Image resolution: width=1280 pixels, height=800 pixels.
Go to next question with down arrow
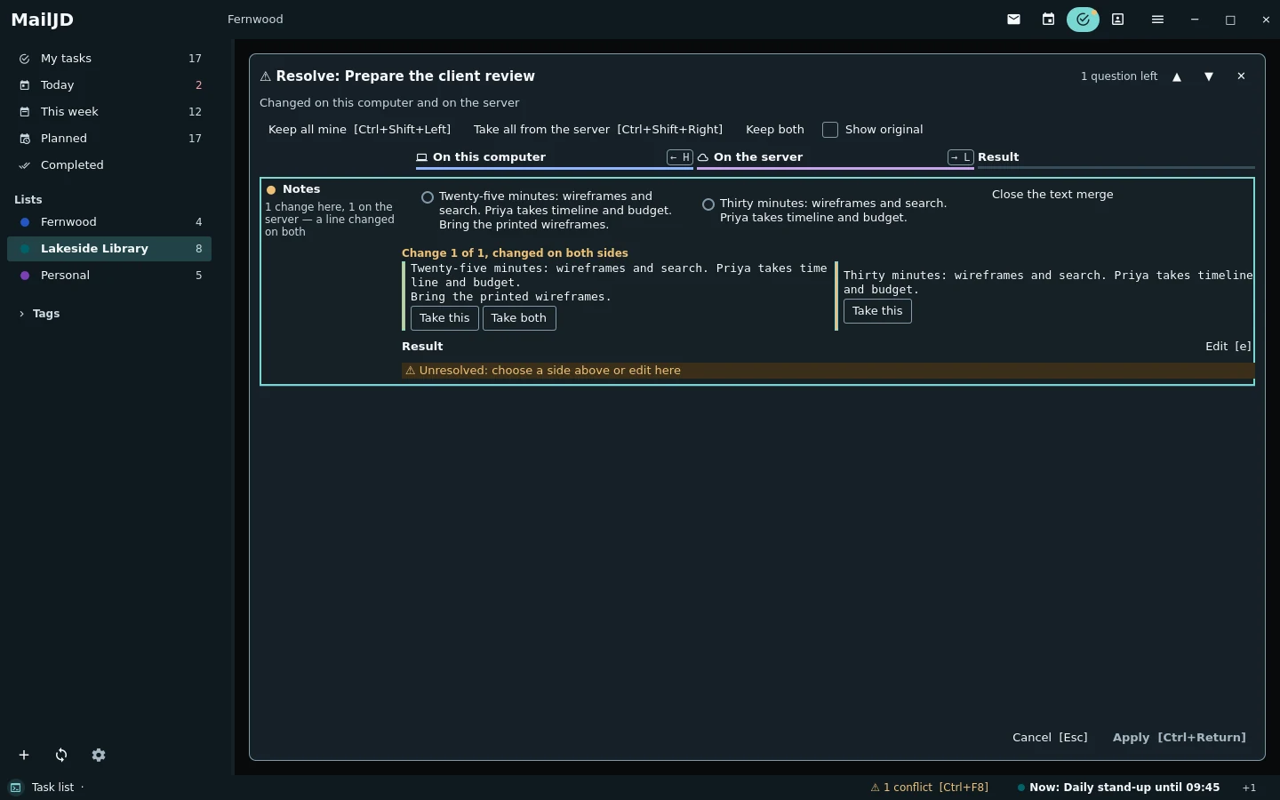1209,76
